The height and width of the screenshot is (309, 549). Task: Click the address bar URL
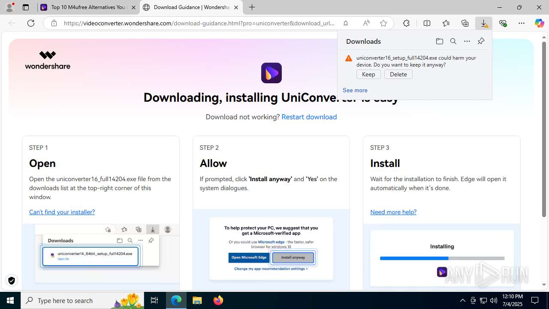click(199, 23)
